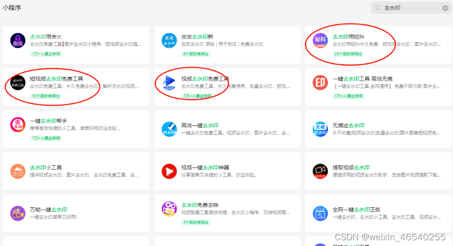
Task: Click the description 一键去水印简单又好用!
Action: pos(54,217)
